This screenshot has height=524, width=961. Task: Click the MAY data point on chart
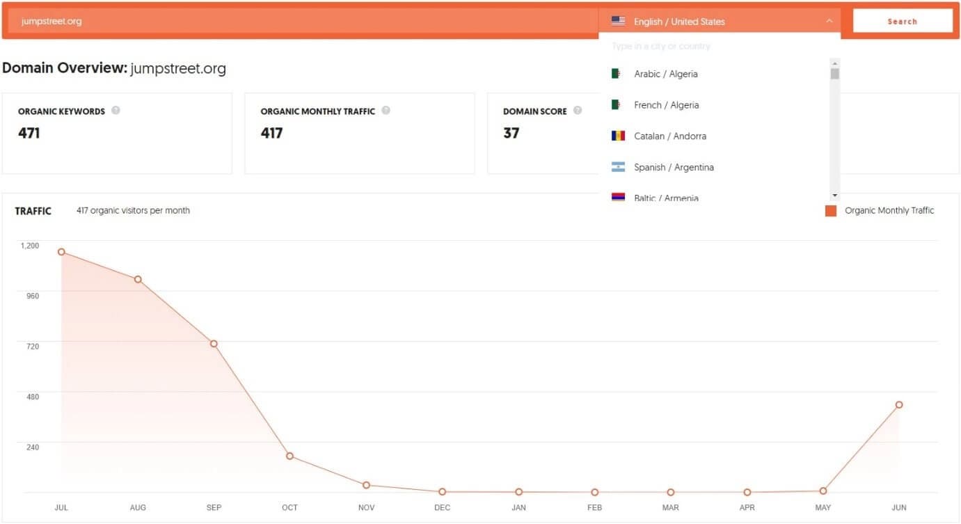pyautogui.click(x=823, y=491)
